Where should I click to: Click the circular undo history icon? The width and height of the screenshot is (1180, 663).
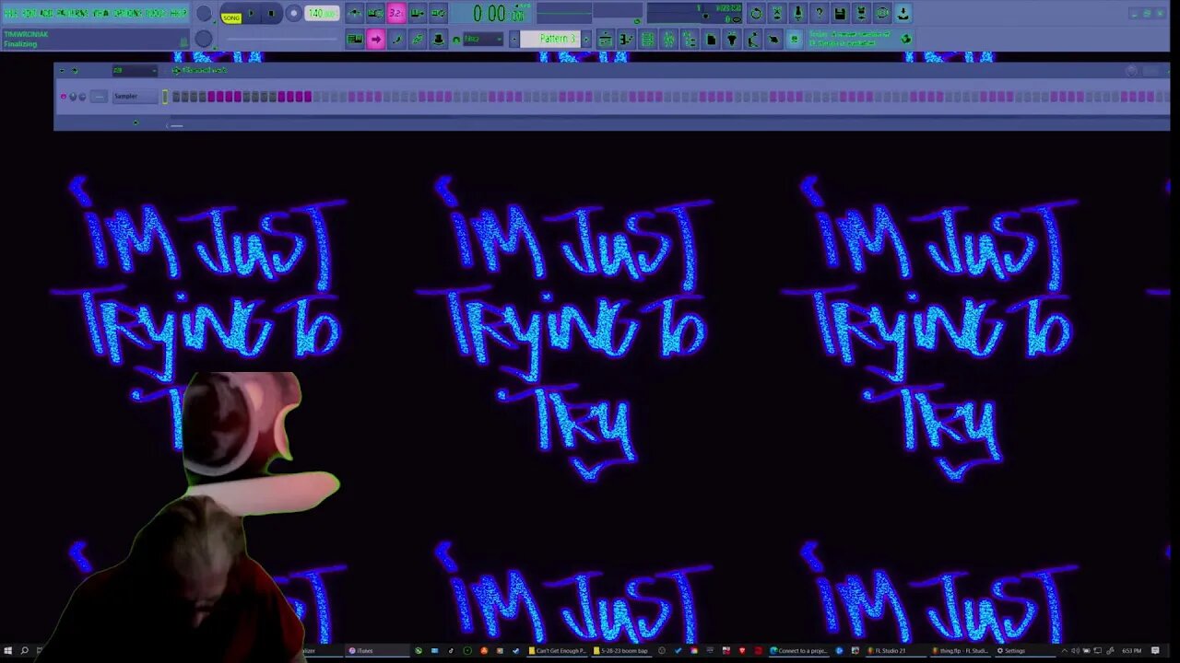(x=756, y=13)
